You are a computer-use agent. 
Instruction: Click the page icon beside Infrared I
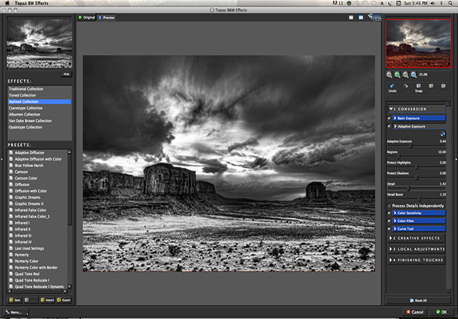pos(11,223)
